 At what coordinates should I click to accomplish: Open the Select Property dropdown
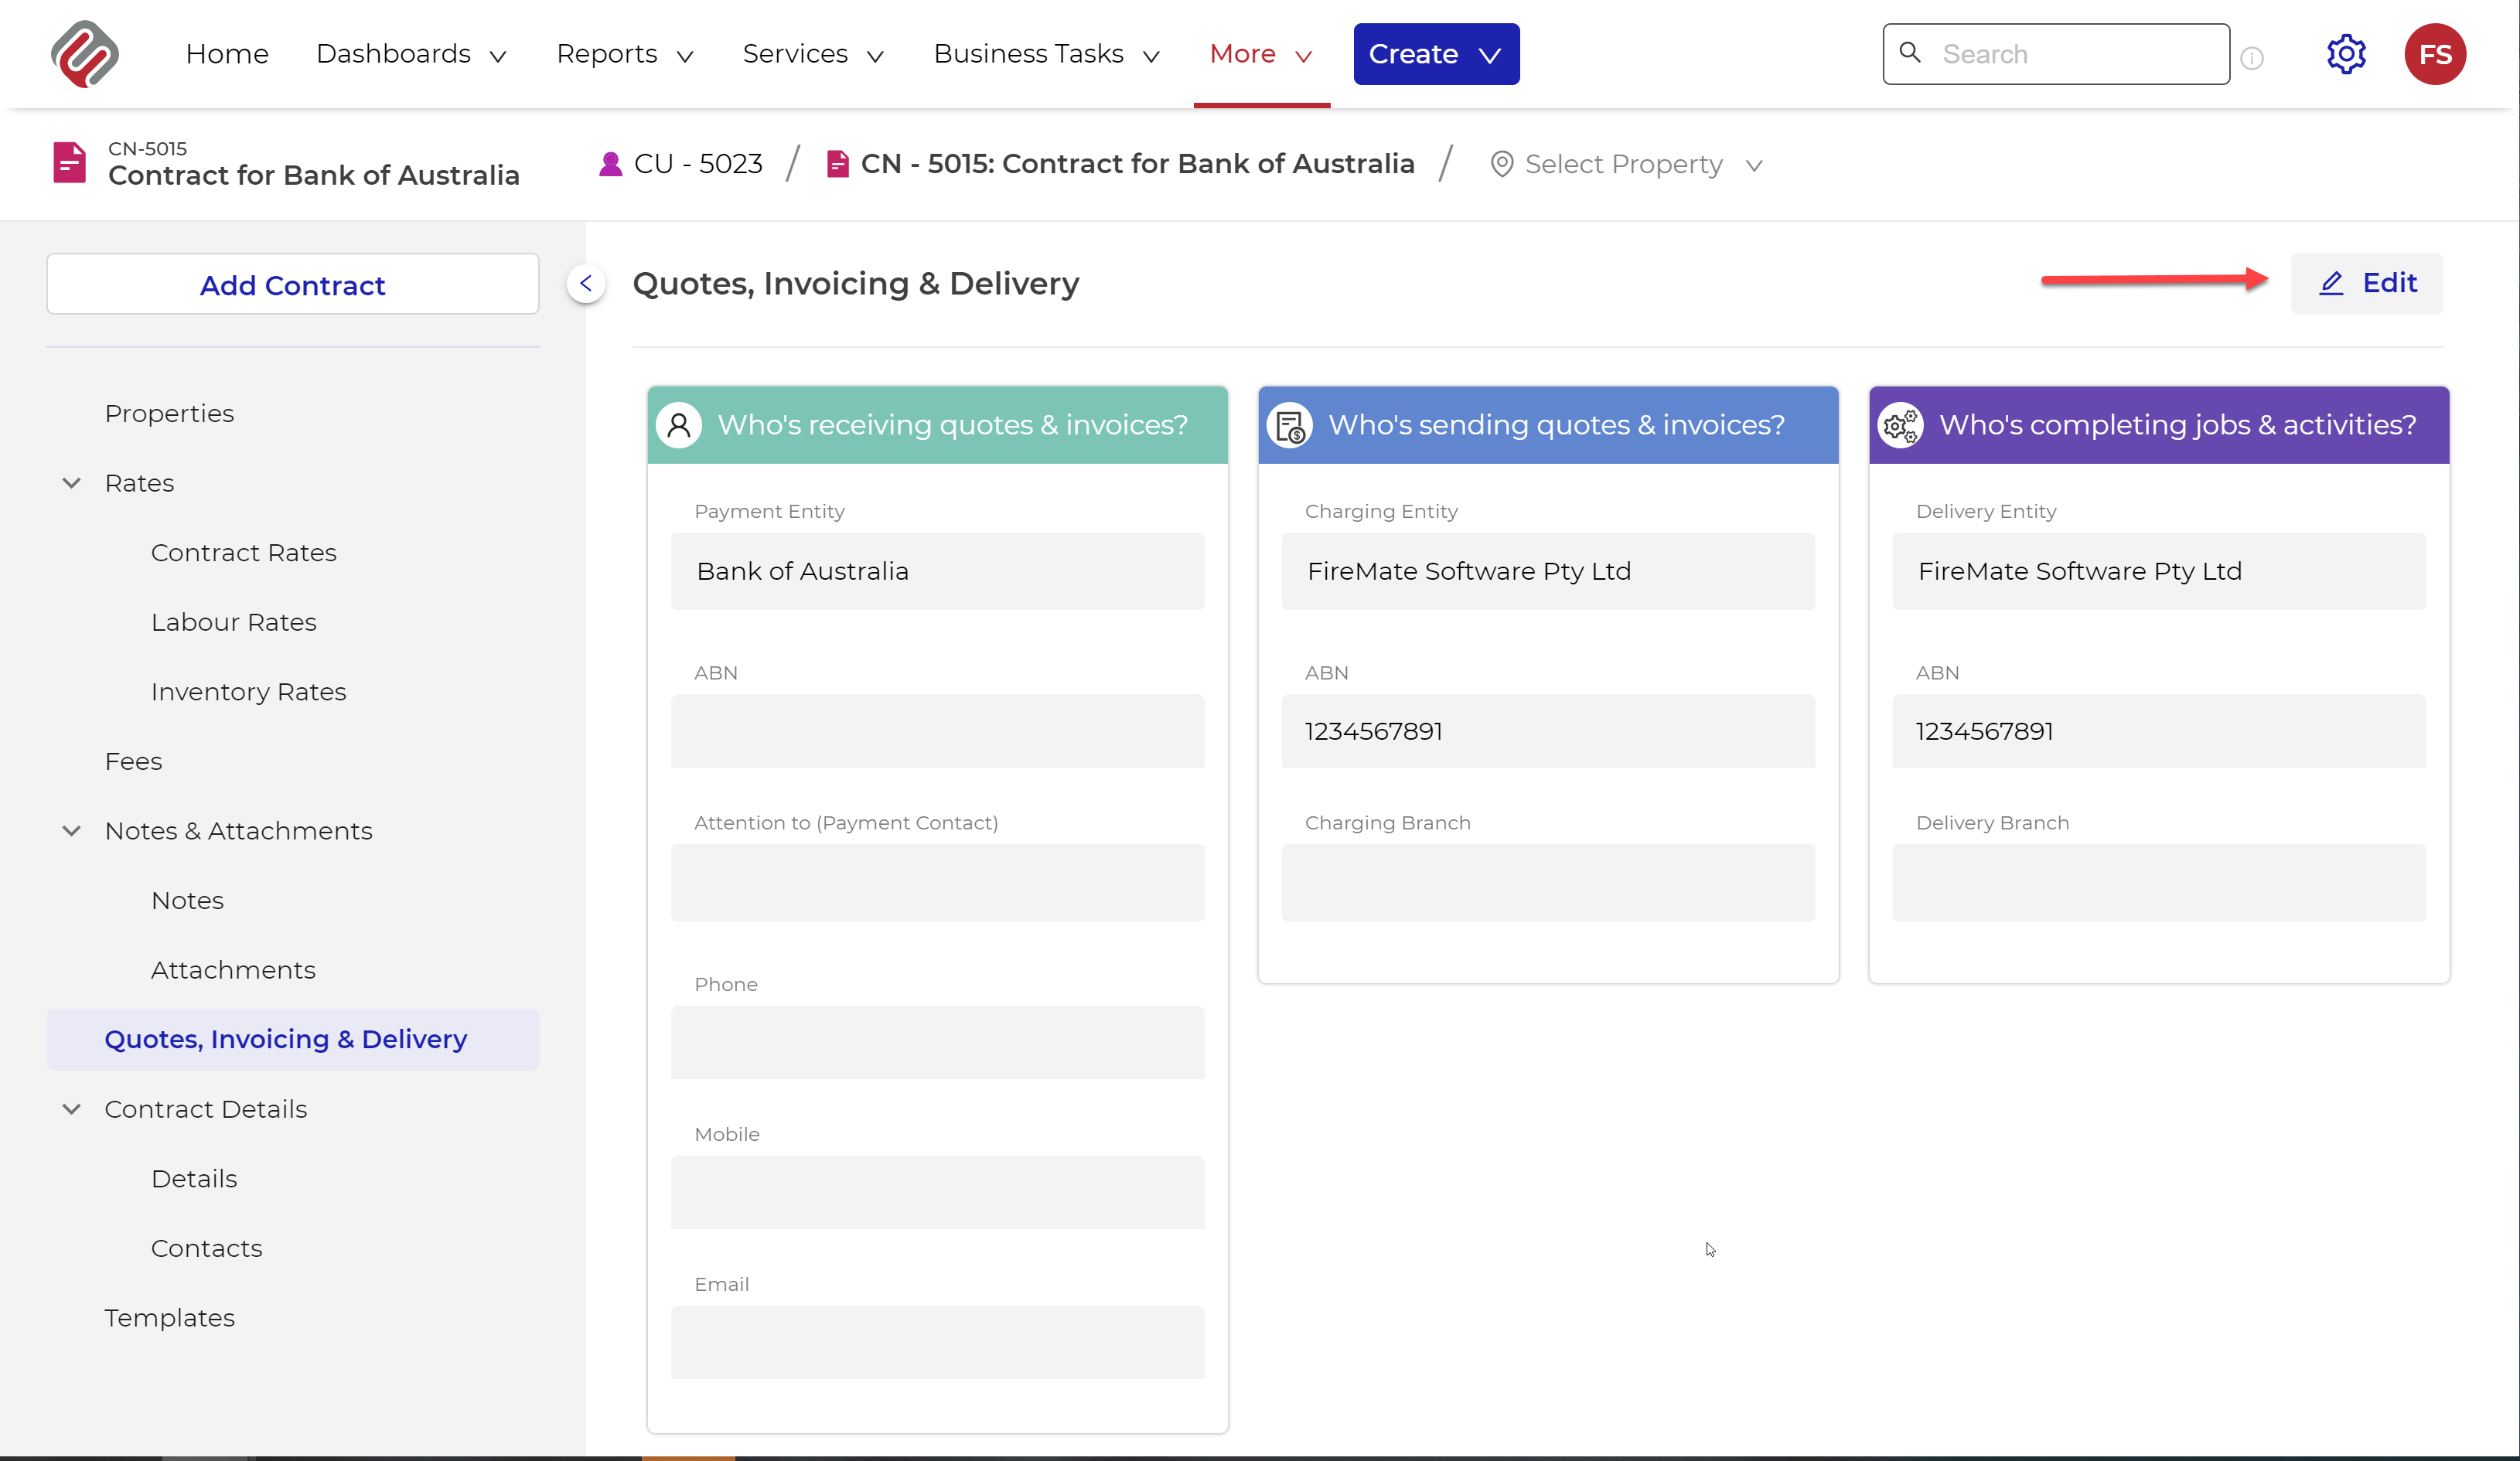1626,164
